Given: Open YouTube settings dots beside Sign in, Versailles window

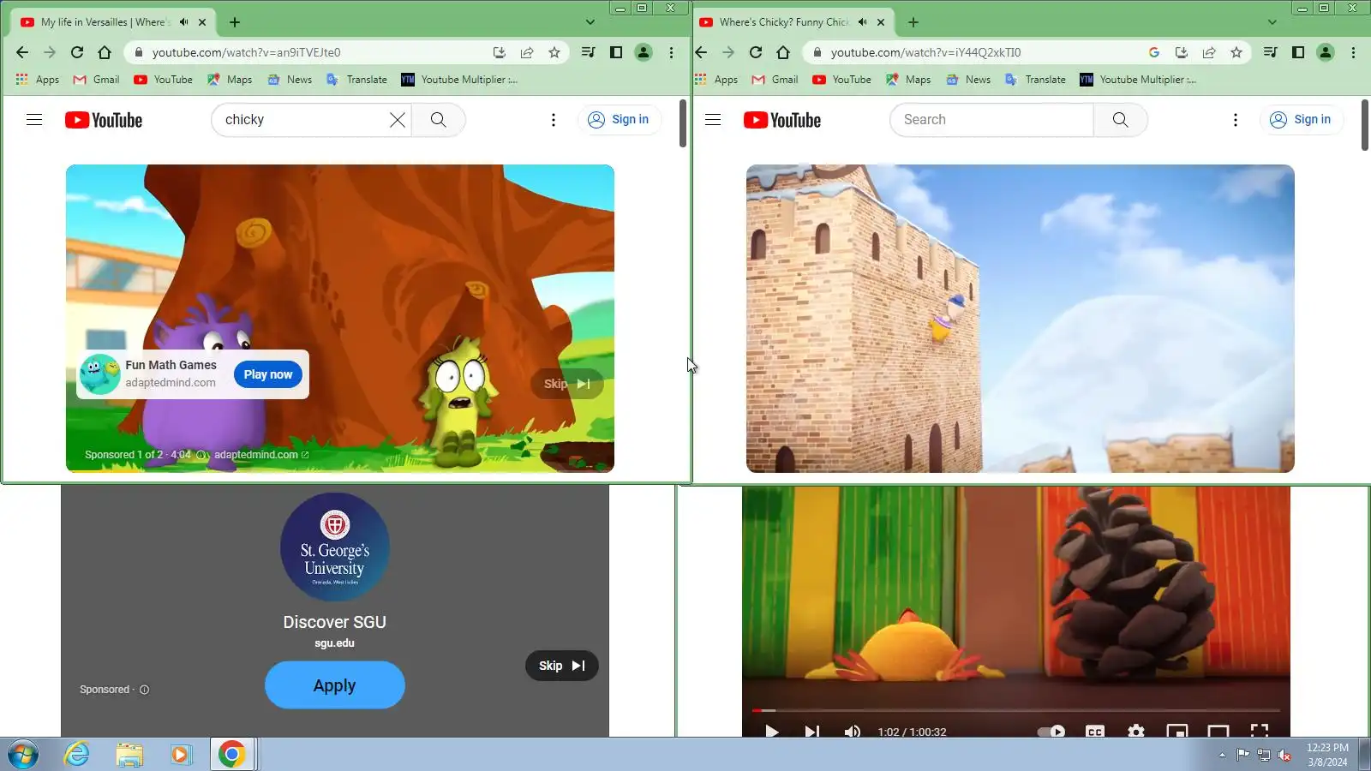Looking at the screenshot, I should coord(554,120).
